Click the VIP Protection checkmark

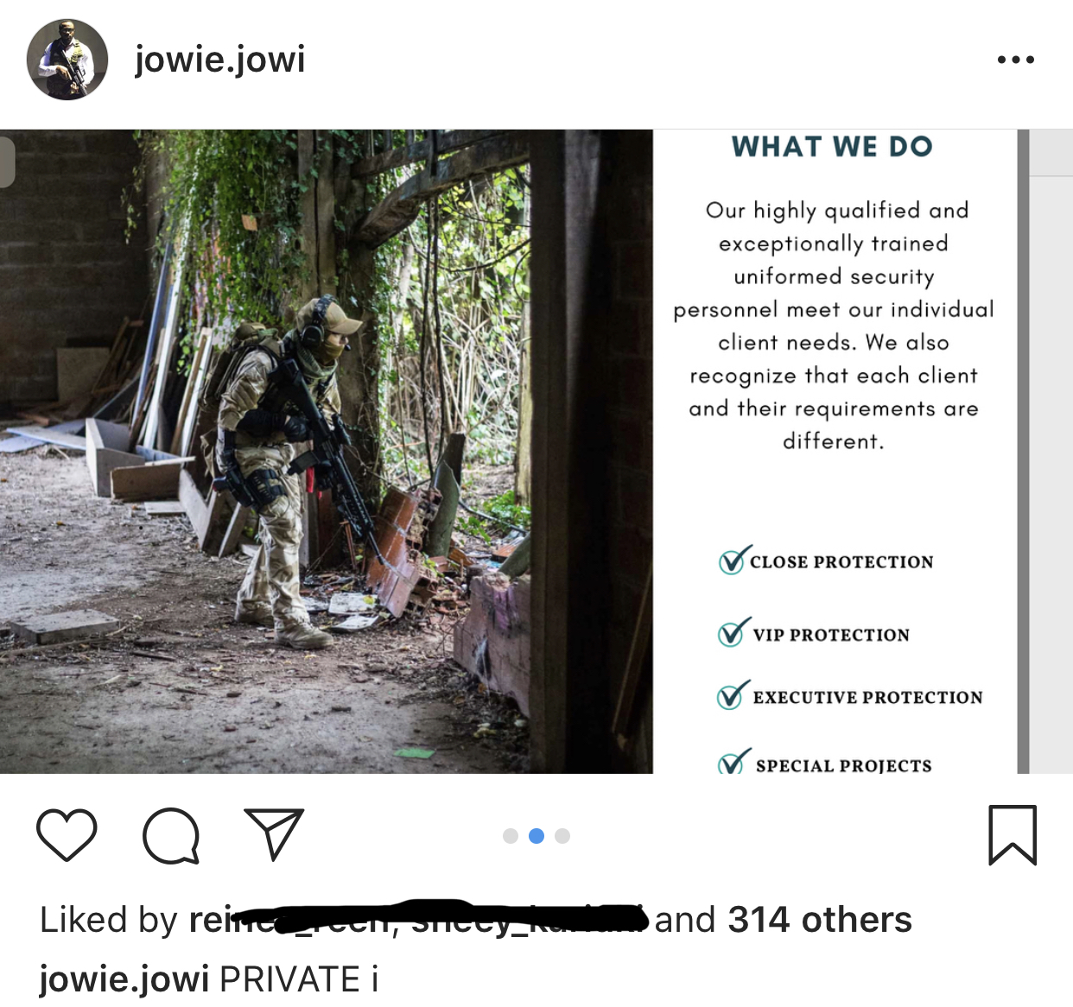[x=733, y=633]
